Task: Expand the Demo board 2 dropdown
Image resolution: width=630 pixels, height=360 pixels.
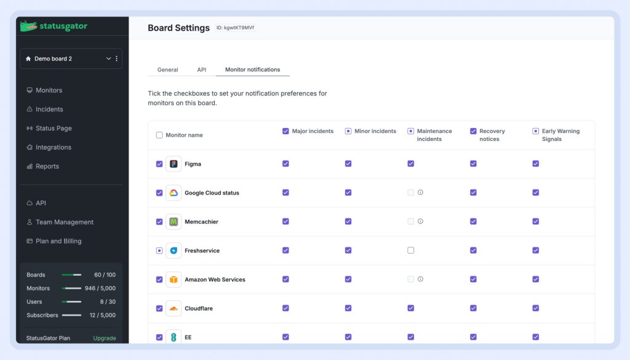Action: point(108,59)
